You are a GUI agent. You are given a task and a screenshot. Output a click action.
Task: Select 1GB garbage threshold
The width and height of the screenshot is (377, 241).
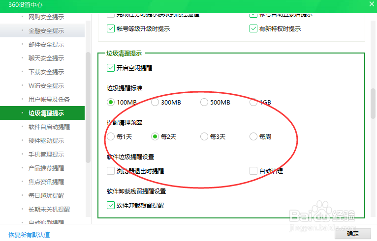pos(253,103)
